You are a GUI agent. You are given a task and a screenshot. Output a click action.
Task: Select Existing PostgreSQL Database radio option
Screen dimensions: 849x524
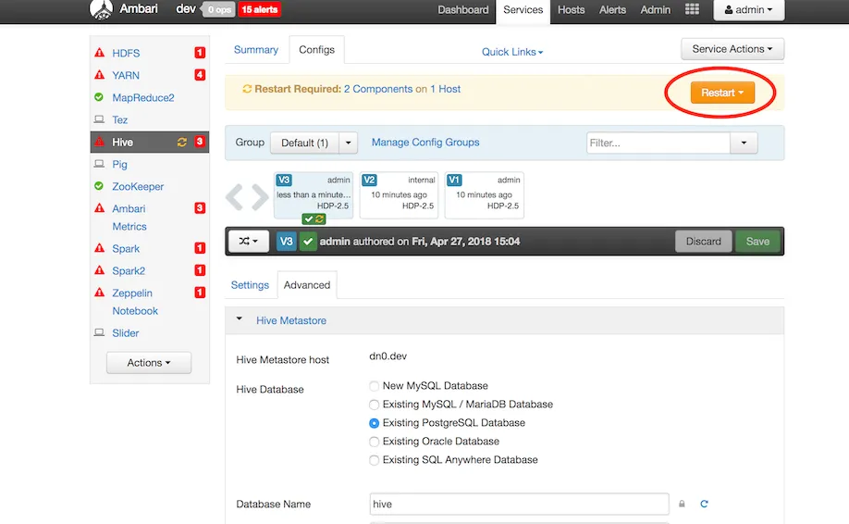pos(375,423)
